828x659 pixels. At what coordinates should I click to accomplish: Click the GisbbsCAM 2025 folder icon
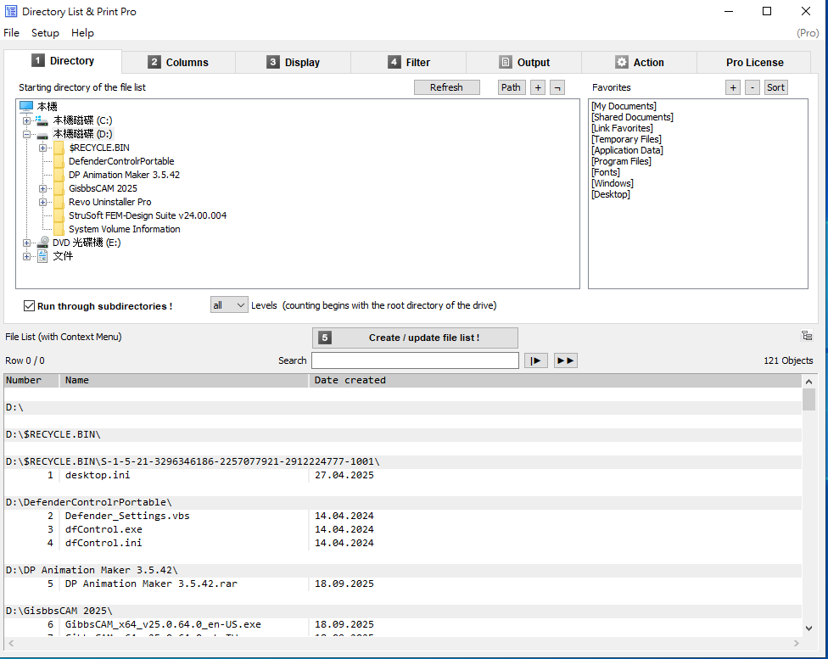point(59,188)
